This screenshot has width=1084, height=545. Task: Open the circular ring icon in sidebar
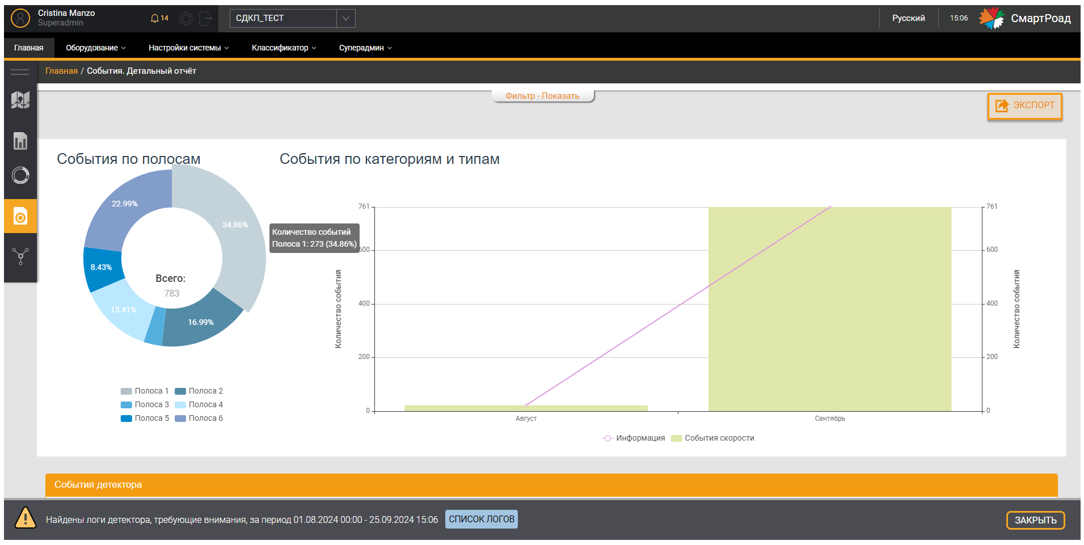click(x=20, y=175)
